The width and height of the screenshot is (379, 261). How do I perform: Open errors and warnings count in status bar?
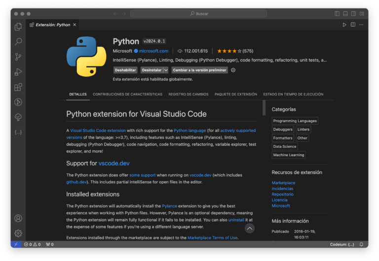(x=32, y=244)
